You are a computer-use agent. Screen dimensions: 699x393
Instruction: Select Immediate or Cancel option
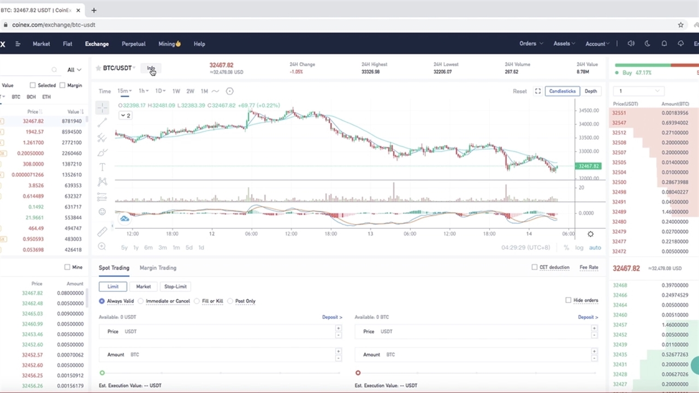click(141, 301)
